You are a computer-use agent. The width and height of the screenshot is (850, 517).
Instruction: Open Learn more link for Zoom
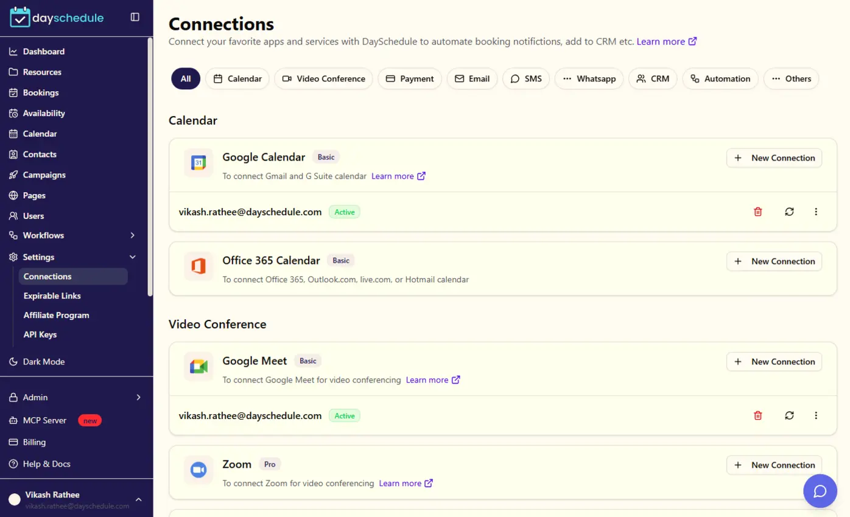pos(406,483)
